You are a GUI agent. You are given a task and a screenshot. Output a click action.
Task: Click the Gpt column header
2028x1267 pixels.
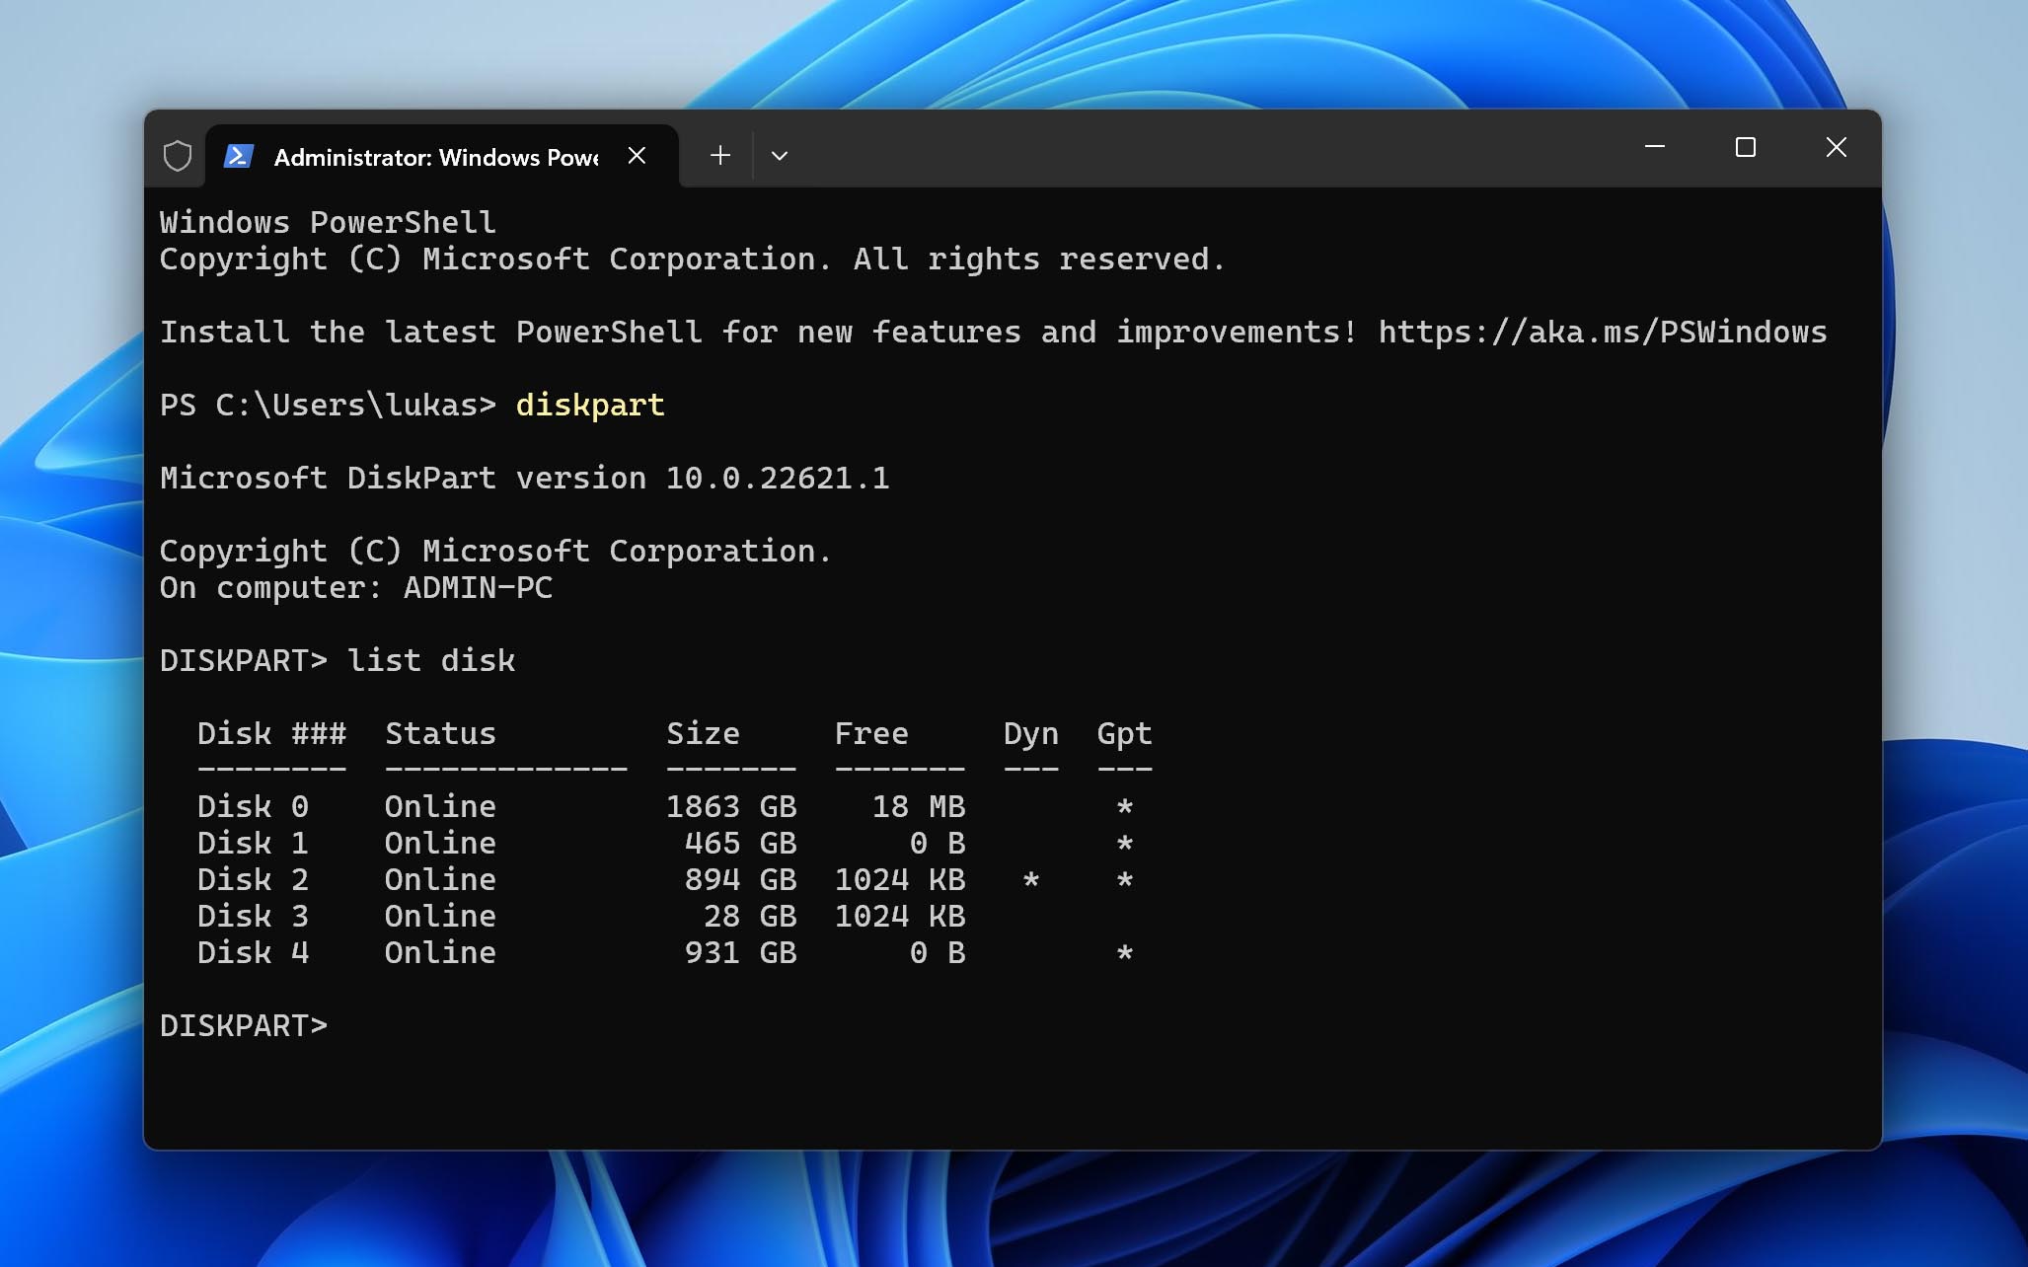(x=1124, y=733)
